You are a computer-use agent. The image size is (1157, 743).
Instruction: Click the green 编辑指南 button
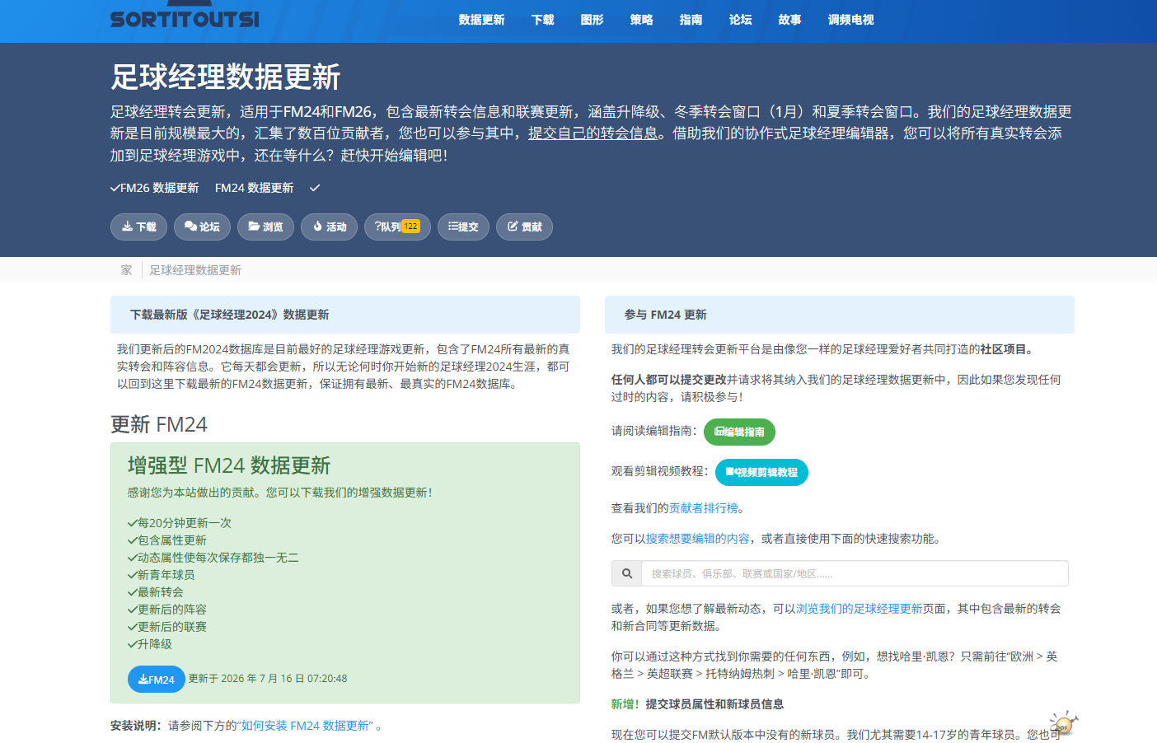coord(739,432)
